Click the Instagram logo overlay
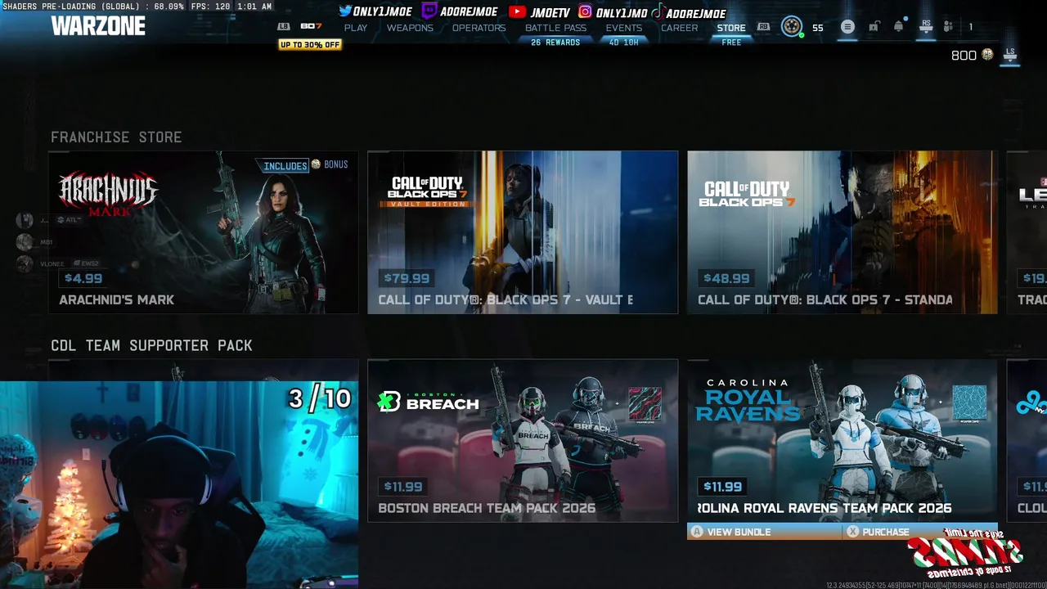Image resolution: width=1047 pixels, height=589 pixels. pyautogui.click(x=585, y=12)
